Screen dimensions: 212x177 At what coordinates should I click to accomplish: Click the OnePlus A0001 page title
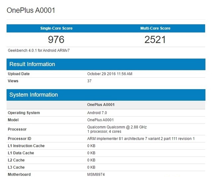tap(31, 10)
